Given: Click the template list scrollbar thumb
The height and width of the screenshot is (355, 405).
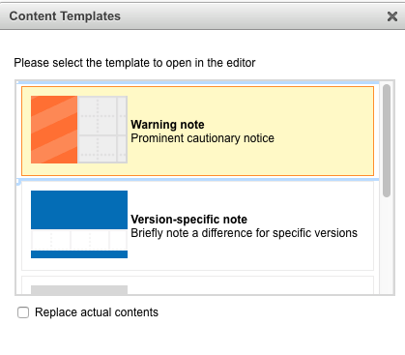Looking at the screenshot, I should pyautogui.click(x=387, y=140).
